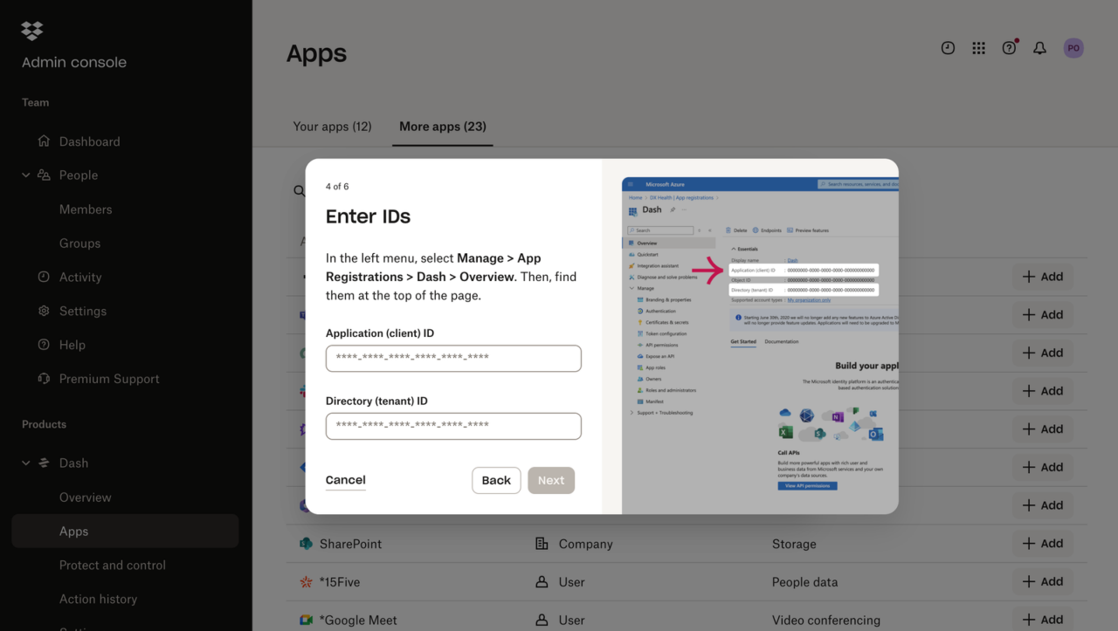Open the recent activity clock icon
This screenshot has width=1118, height=631.
point(948,49)
